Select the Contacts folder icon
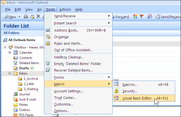Image resolution: width=181 pixels, height=117 pixels. (x=15, y=58)
